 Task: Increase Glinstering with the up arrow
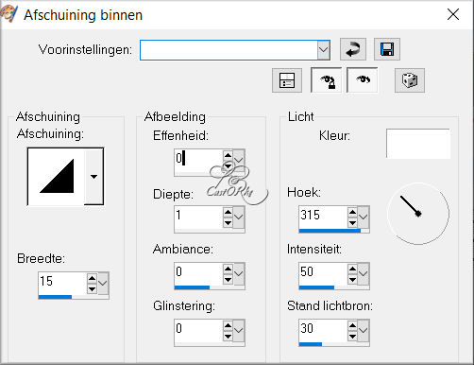228,325
